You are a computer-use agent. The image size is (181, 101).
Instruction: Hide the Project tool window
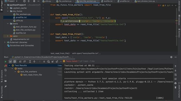click(38, 1)
